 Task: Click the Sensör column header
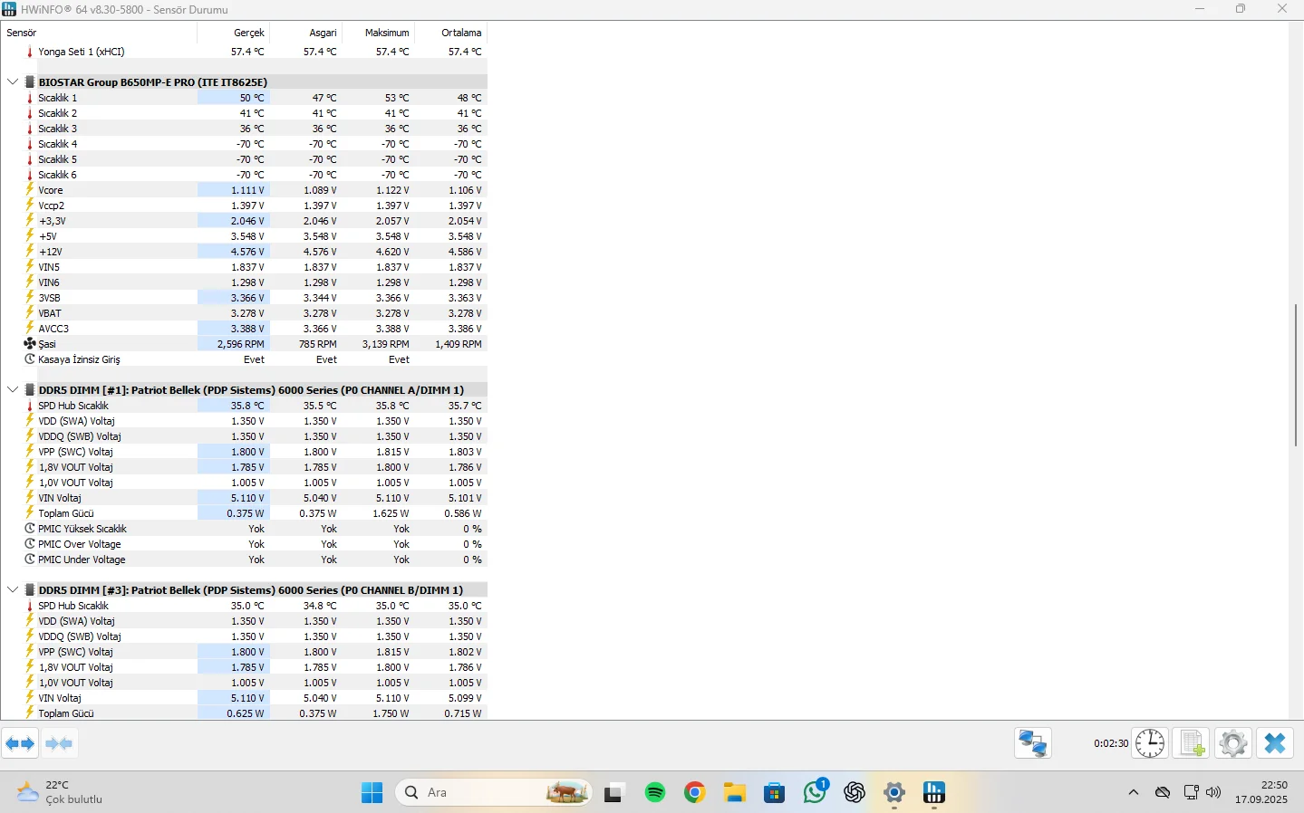tap(100, 33)
